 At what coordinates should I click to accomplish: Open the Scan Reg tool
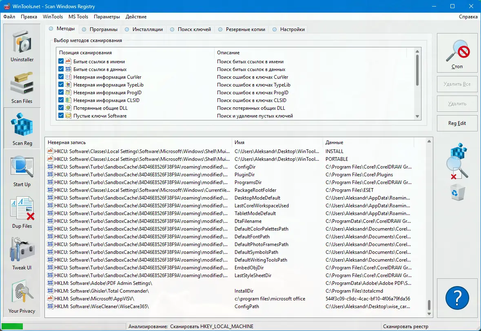(x=22, y=128)
